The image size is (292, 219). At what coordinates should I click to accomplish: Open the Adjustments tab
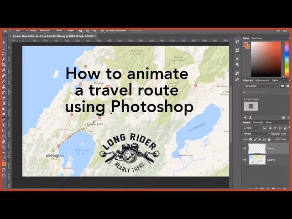coord(262,80)
